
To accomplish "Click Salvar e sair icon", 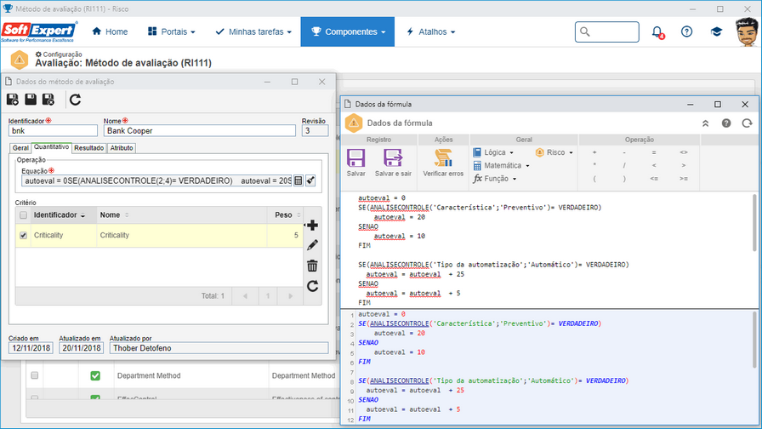I will [393, 158].
